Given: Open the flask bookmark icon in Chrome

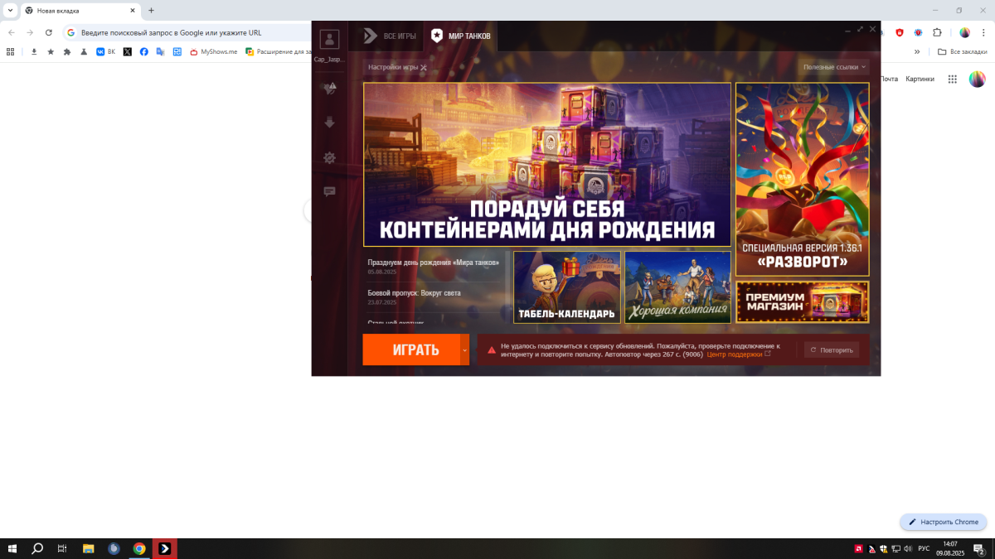Looking at the screenshot, I should [84, 51].
